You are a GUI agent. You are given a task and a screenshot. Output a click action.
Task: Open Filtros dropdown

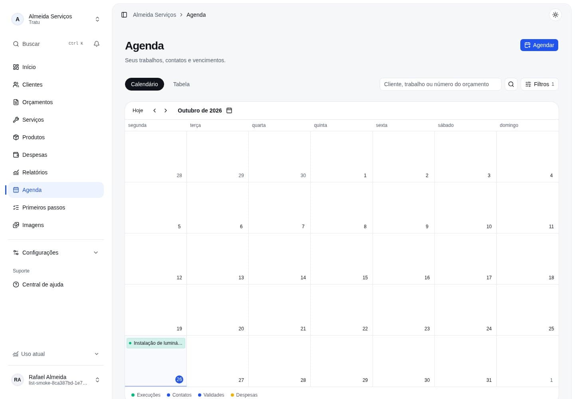539,84
